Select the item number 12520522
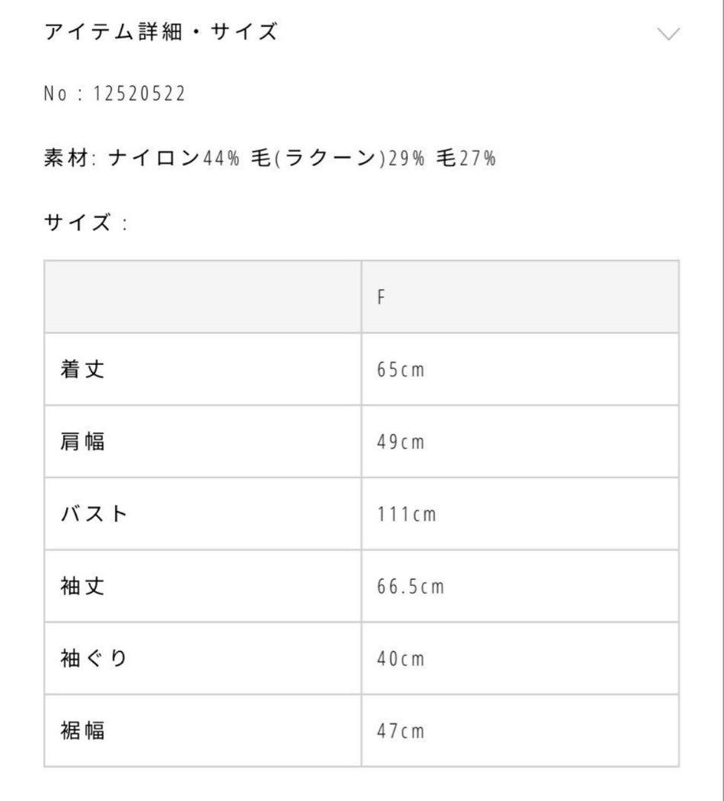 pos(139,94)
